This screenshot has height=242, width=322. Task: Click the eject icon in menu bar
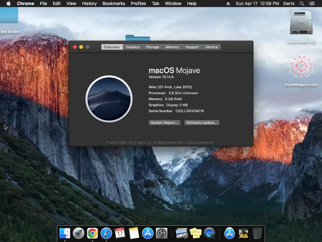click(x=228, y=3)
